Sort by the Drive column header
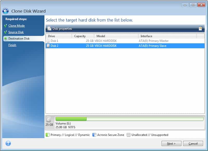 point(59,36)
